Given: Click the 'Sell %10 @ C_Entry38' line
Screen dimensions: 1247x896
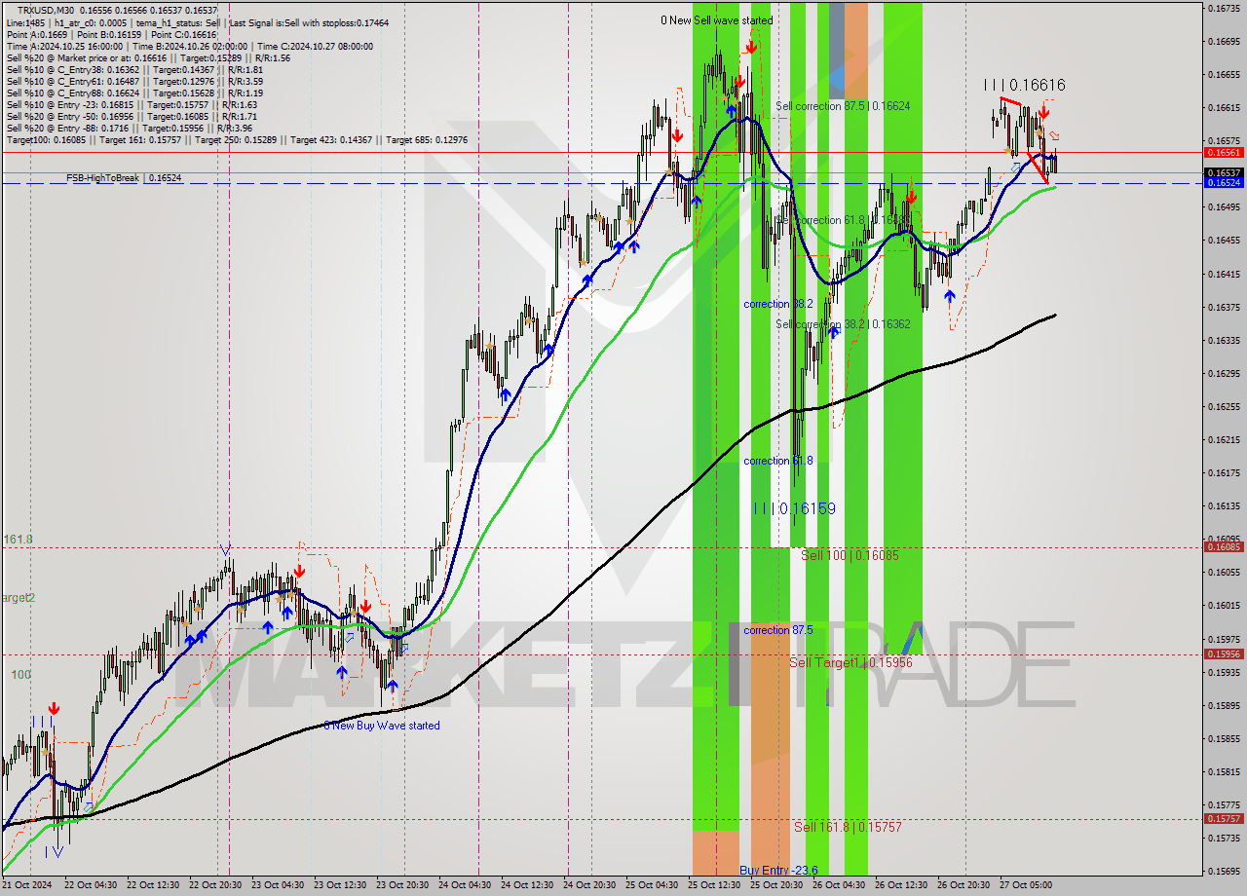Looking at the screenshot, I should (x=134, y=69).
